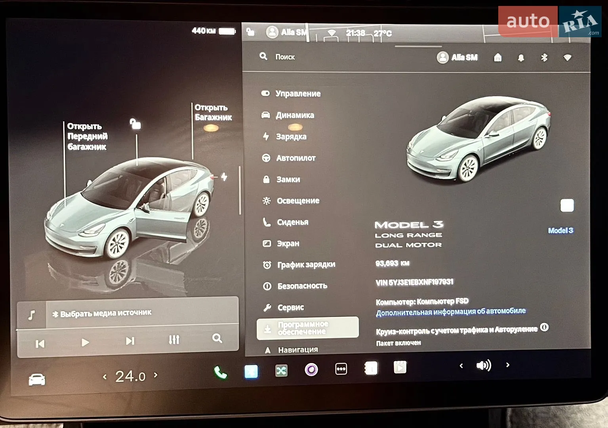Tap Выбрать медиа источник

click(x=106, y=313)
